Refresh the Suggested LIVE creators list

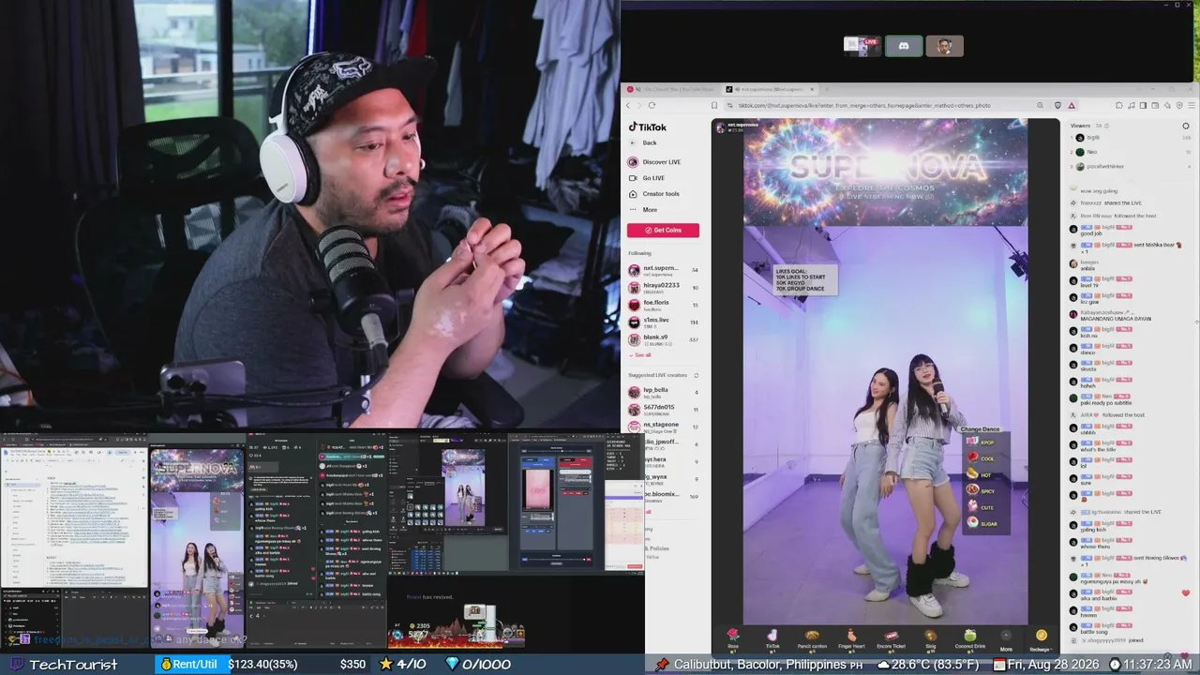(696, 375)
